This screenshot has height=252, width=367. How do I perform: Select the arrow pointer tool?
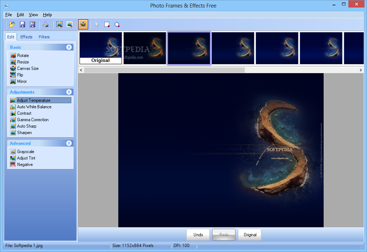point(97,24)
